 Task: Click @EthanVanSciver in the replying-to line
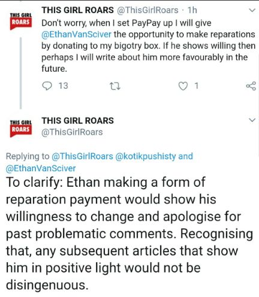(x=41, y=168)
